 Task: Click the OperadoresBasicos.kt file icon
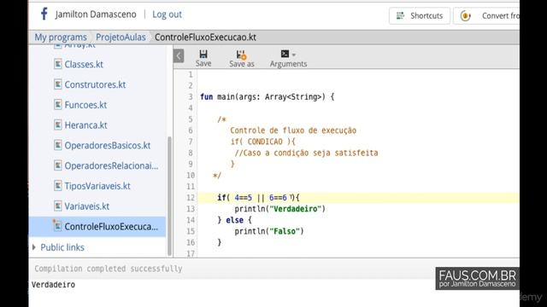[58, 145]
